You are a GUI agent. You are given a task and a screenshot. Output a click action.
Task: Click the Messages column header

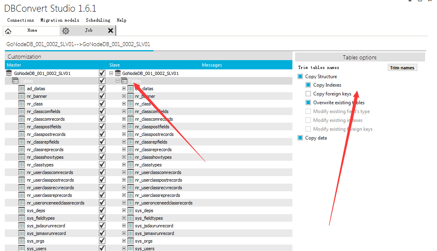coord(212,65)
